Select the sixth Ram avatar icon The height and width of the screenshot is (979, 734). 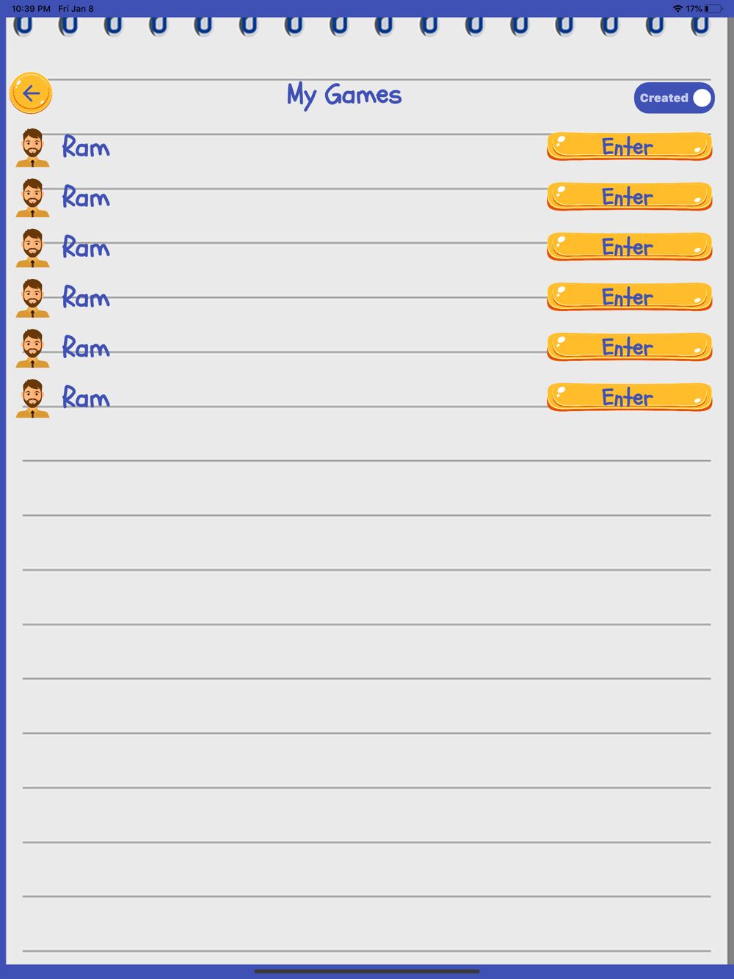[32, 398]
